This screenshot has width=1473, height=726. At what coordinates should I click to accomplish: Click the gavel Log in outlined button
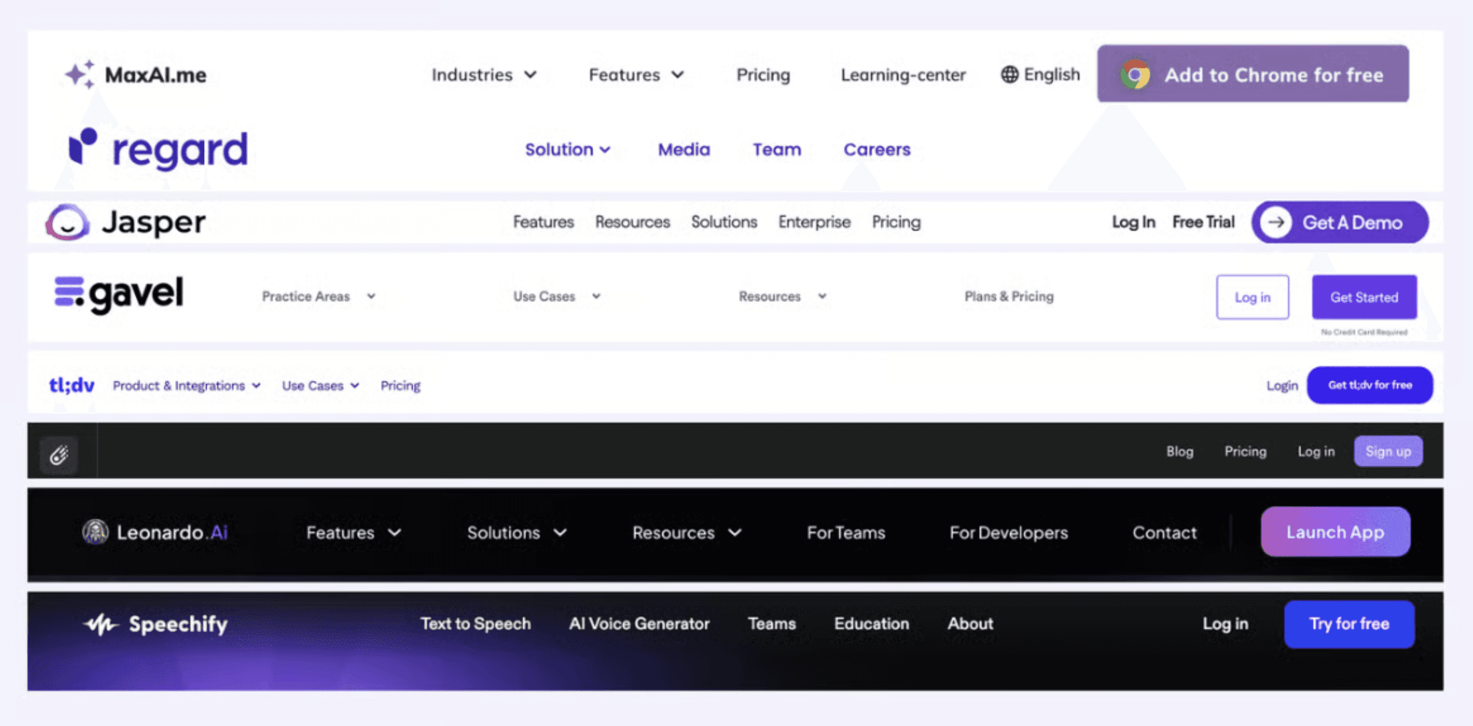[1252, 297]
